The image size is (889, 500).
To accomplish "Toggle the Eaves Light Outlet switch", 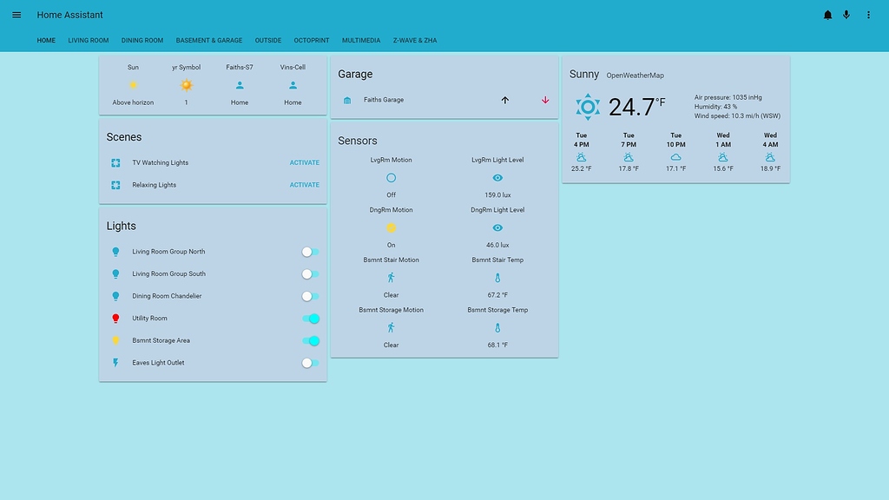I will [308, 363].
